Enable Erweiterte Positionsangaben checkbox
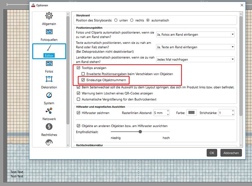Screen dimensions: 252x186 83,74
